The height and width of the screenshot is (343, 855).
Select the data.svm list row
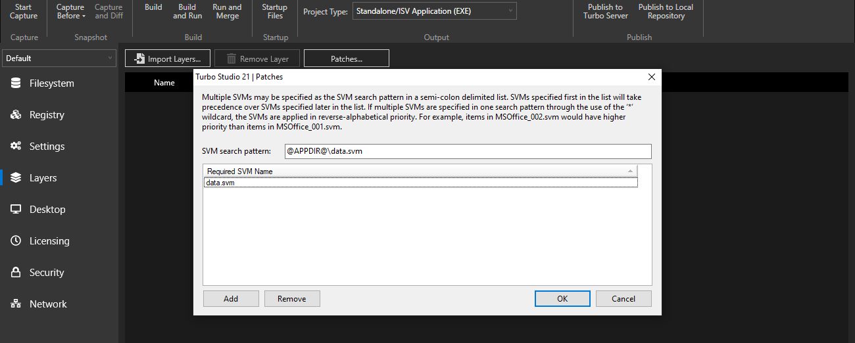click(421, 183)
